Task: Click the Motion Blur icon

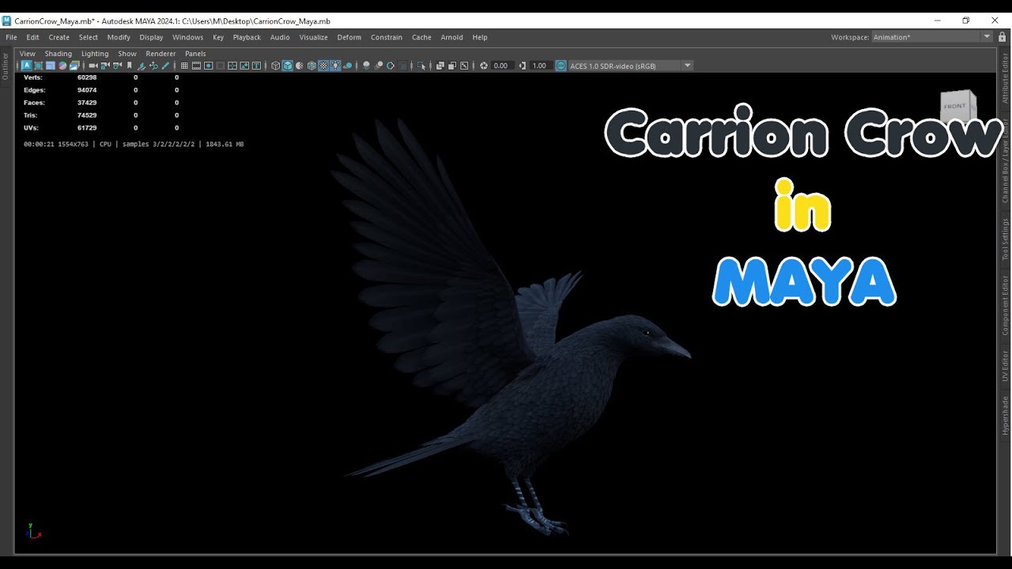Action: 379,66
